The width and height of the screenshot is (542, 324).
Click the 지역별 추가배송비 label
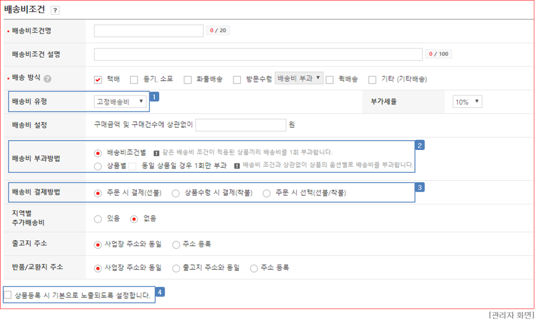28,218
